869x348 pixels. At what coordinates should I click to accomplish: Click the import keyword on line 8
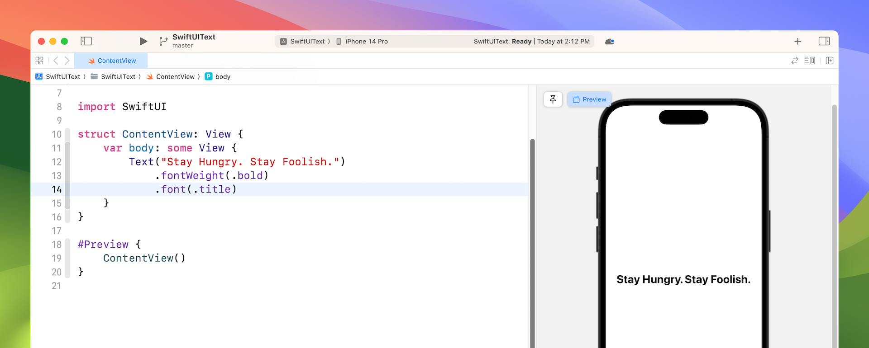tap(96, 107)
